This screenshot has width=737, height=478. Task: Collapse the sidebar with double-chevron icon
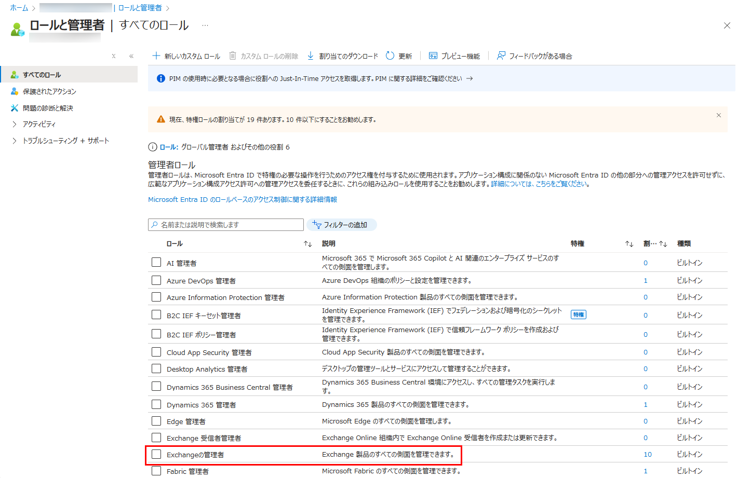131,56
